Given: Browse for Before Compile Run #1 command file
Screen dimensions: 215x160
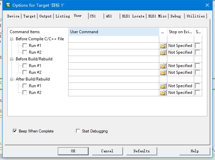Looking at the screenshot, I should click(x=163, y=46).
